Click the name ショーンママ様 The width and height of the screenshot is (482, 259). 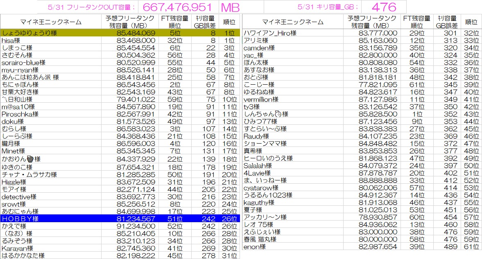pyautogui.click(x=265, y=144)
